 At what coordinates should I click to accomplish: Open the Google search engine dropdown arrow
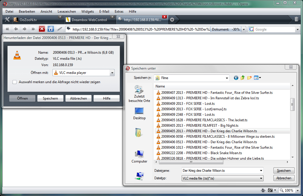tap(297, 29)
